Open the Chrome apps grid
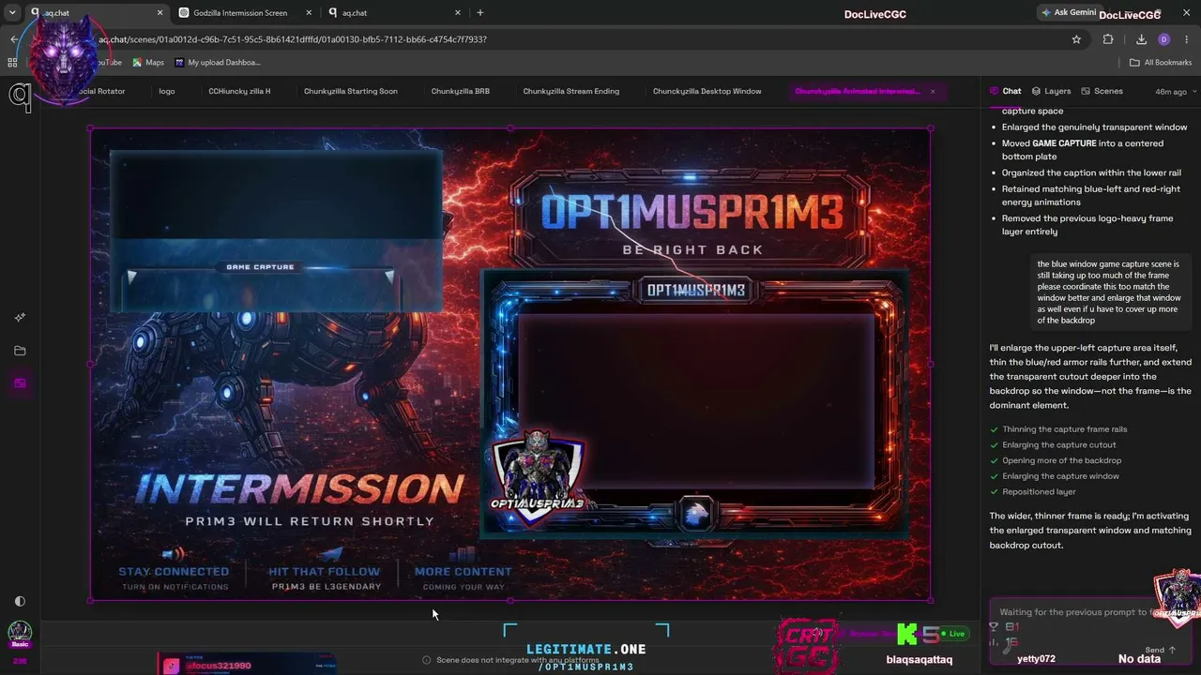The height and width of the screenshot is (675, 1201). click(x=12, y=63)
